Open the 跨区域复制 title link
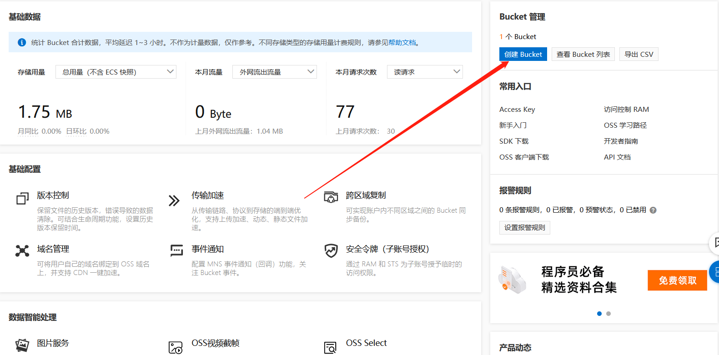719x355 pixels. pyautogui.click(x=366, y=195)
